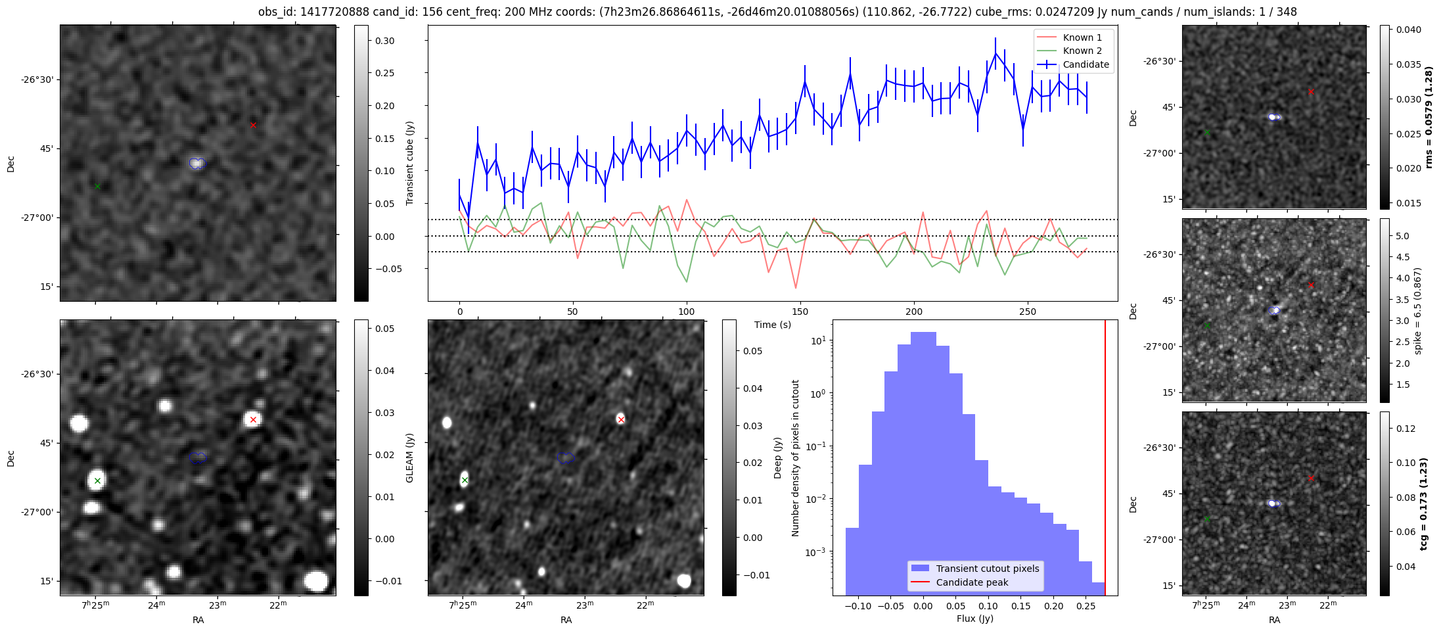The height and width of the screenshot is (631, 1441).
Task: Click the red x marker in the top-left transient image
Action: pyautogui.click(x=253, y=125)
